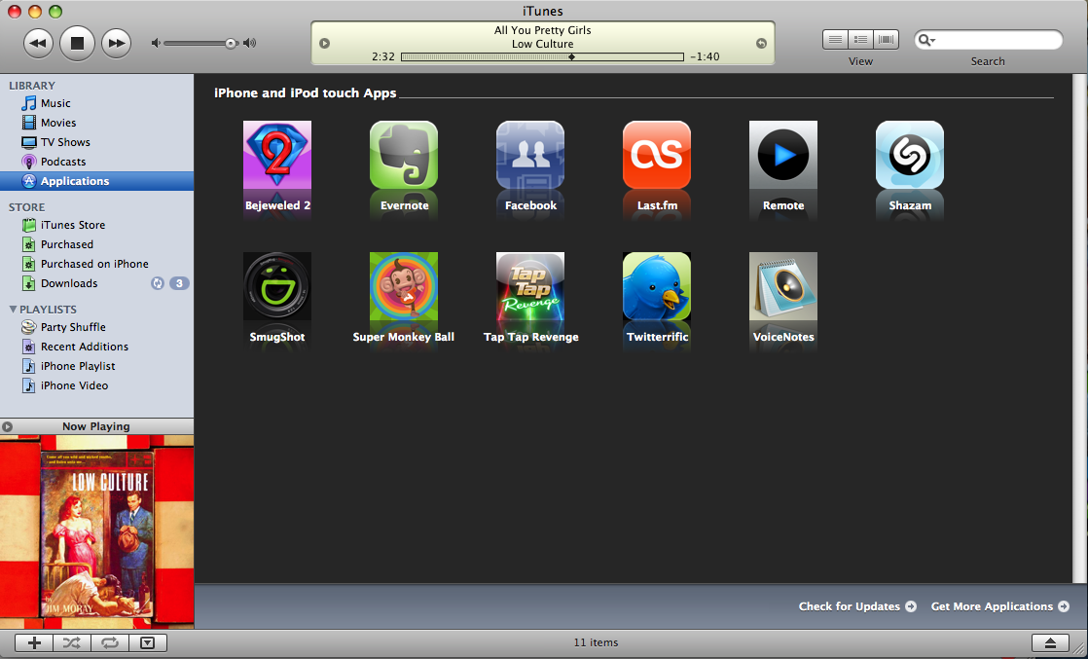Click the Now Playing header arrow
This screenshot has width=1088, height=659.
coord(8,426)
